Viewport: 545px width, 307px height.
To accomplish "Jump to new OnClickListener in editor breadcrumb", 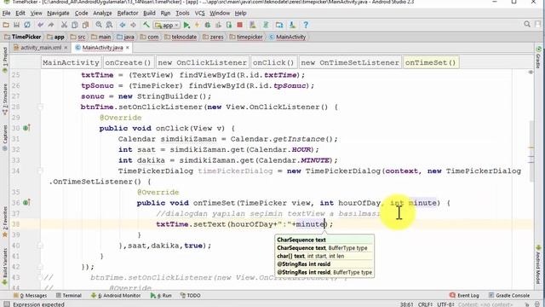I will tap(203, 62).
